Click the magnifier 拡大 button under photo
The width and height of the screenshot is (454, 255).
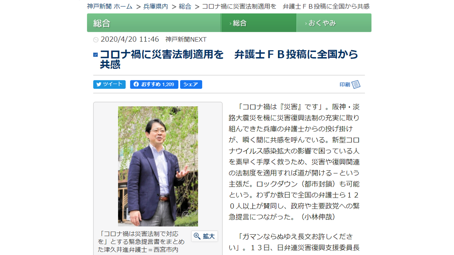pyautogui.click(x=204, y=236)
